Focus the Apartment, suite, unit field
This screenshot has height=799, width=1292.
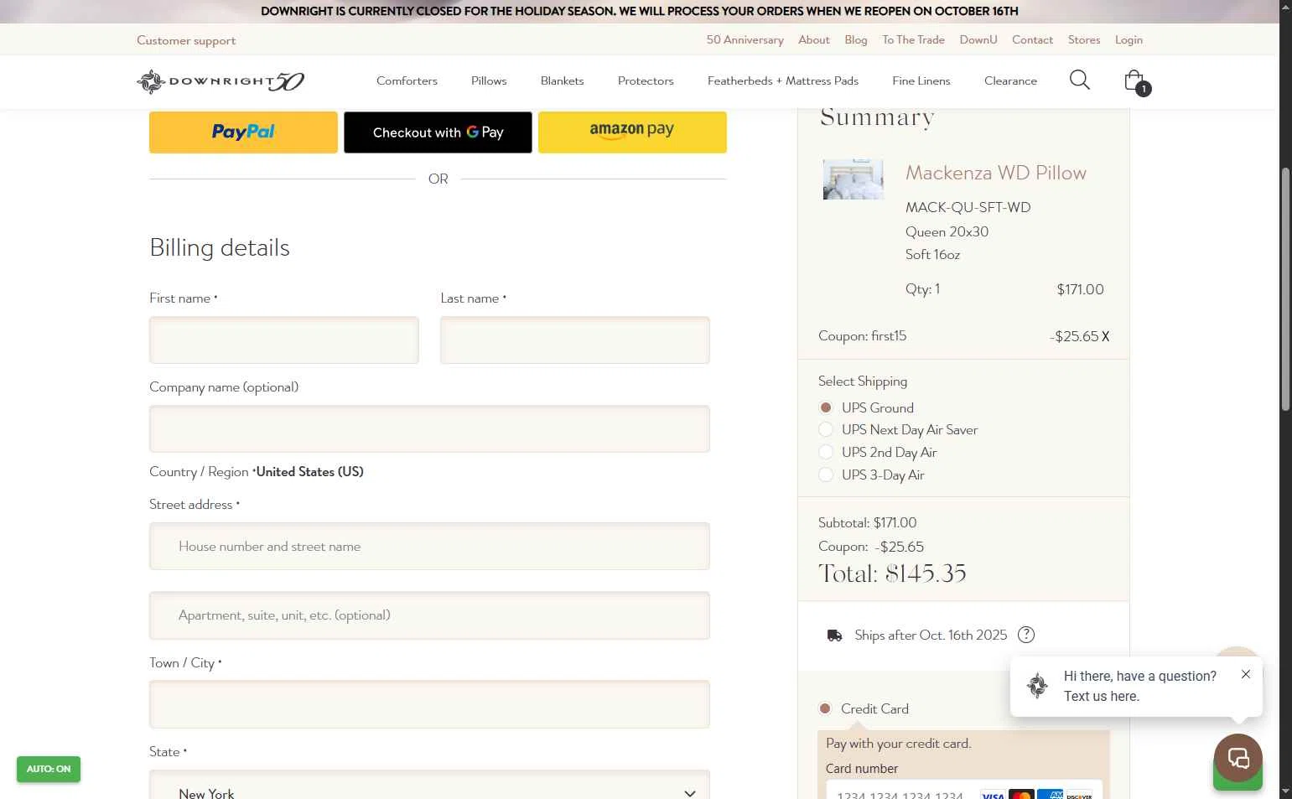tap(429, 615)
